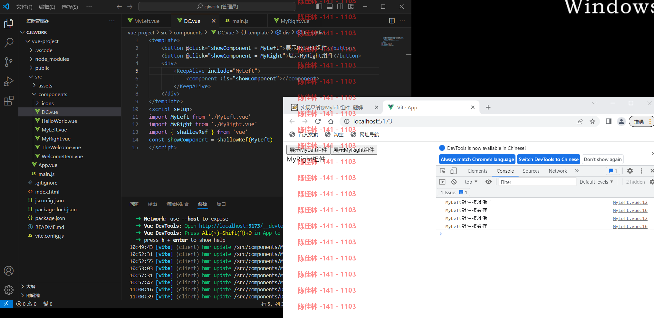This screenshot has width=654, height=318.
Task: Go to Chrome home page
Action: [x=331, y=121]
